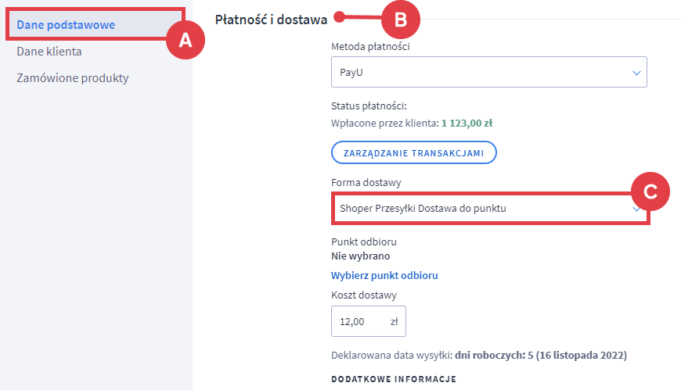Click the red annotation marker C
The height and width of the screenshot is (390, 681).
click(x=650, y=190)
